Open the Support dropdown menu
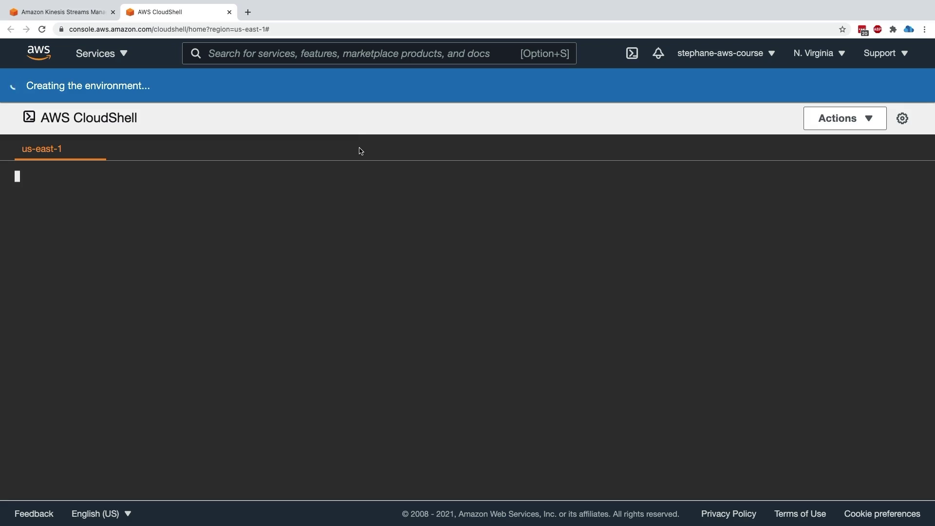Image resolution: width=935 pixels, height=526 pixels. pos(885,53)
